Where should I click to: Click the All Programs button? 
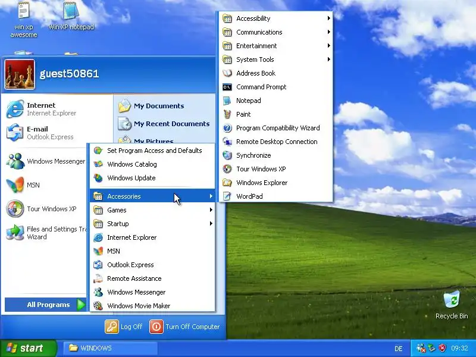46,305
